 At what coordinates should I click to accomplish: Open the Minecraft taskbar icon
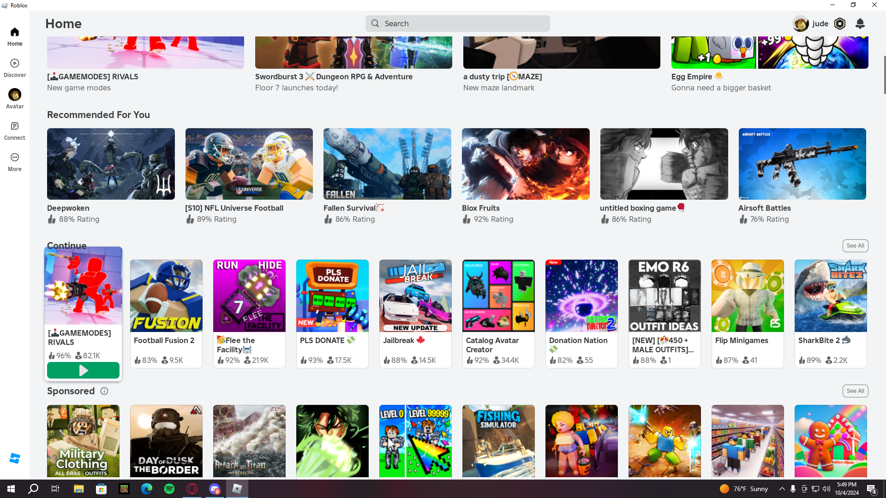124,489
